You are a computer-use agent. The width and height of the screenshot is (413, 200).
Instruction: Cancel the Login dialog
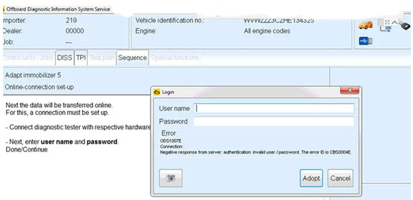click(x=340, y=178)
